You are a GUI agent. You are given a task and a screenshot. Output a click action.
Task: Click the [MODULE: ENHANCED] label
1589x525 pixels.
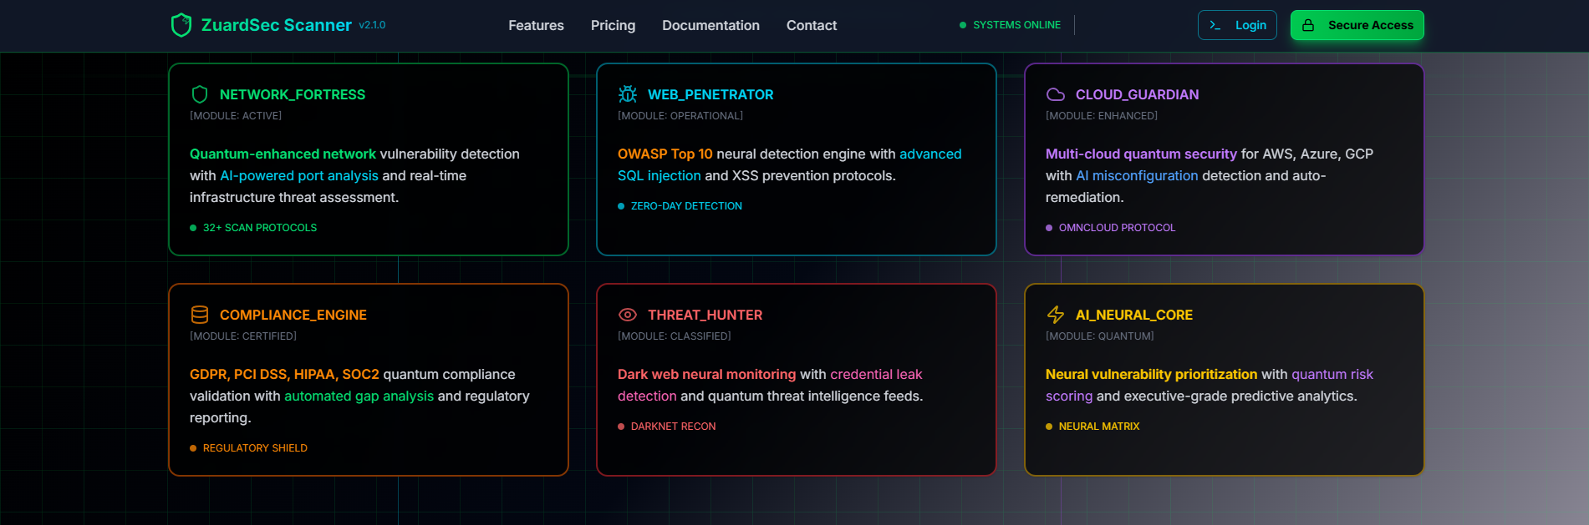pyautogui.click(x=1102, y=116)
